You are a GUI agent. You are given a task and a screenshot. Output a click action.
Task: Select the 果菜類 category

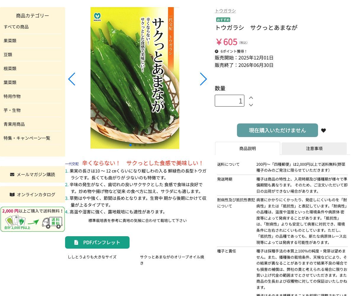click(10, 41)
